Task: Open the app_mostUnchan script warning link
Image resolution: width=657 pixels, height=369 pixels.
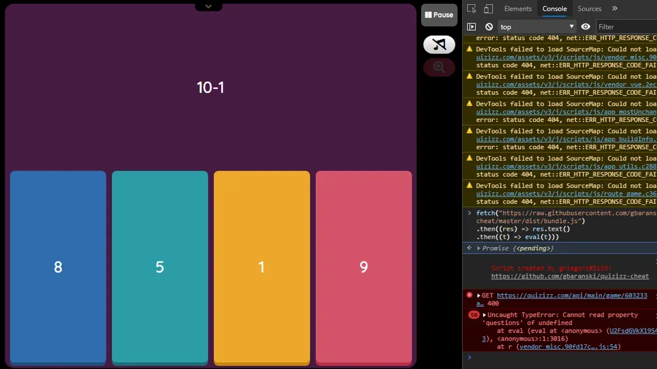Action: pyautogui.click(x=566, y=112)
